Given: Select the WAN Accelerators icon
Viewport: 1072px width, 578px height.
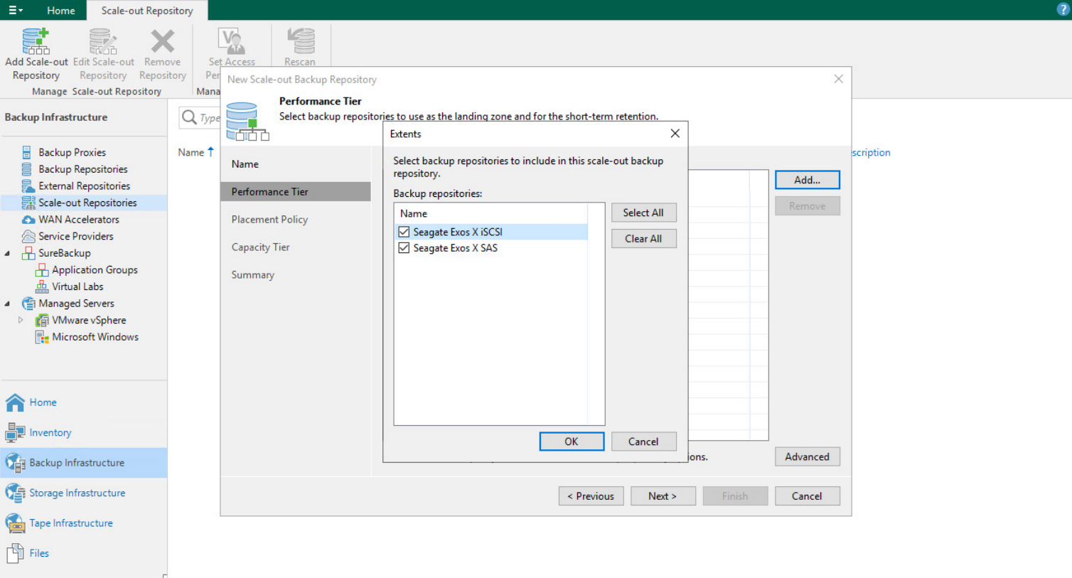Looking at the screenshot, I should point(28,220).
